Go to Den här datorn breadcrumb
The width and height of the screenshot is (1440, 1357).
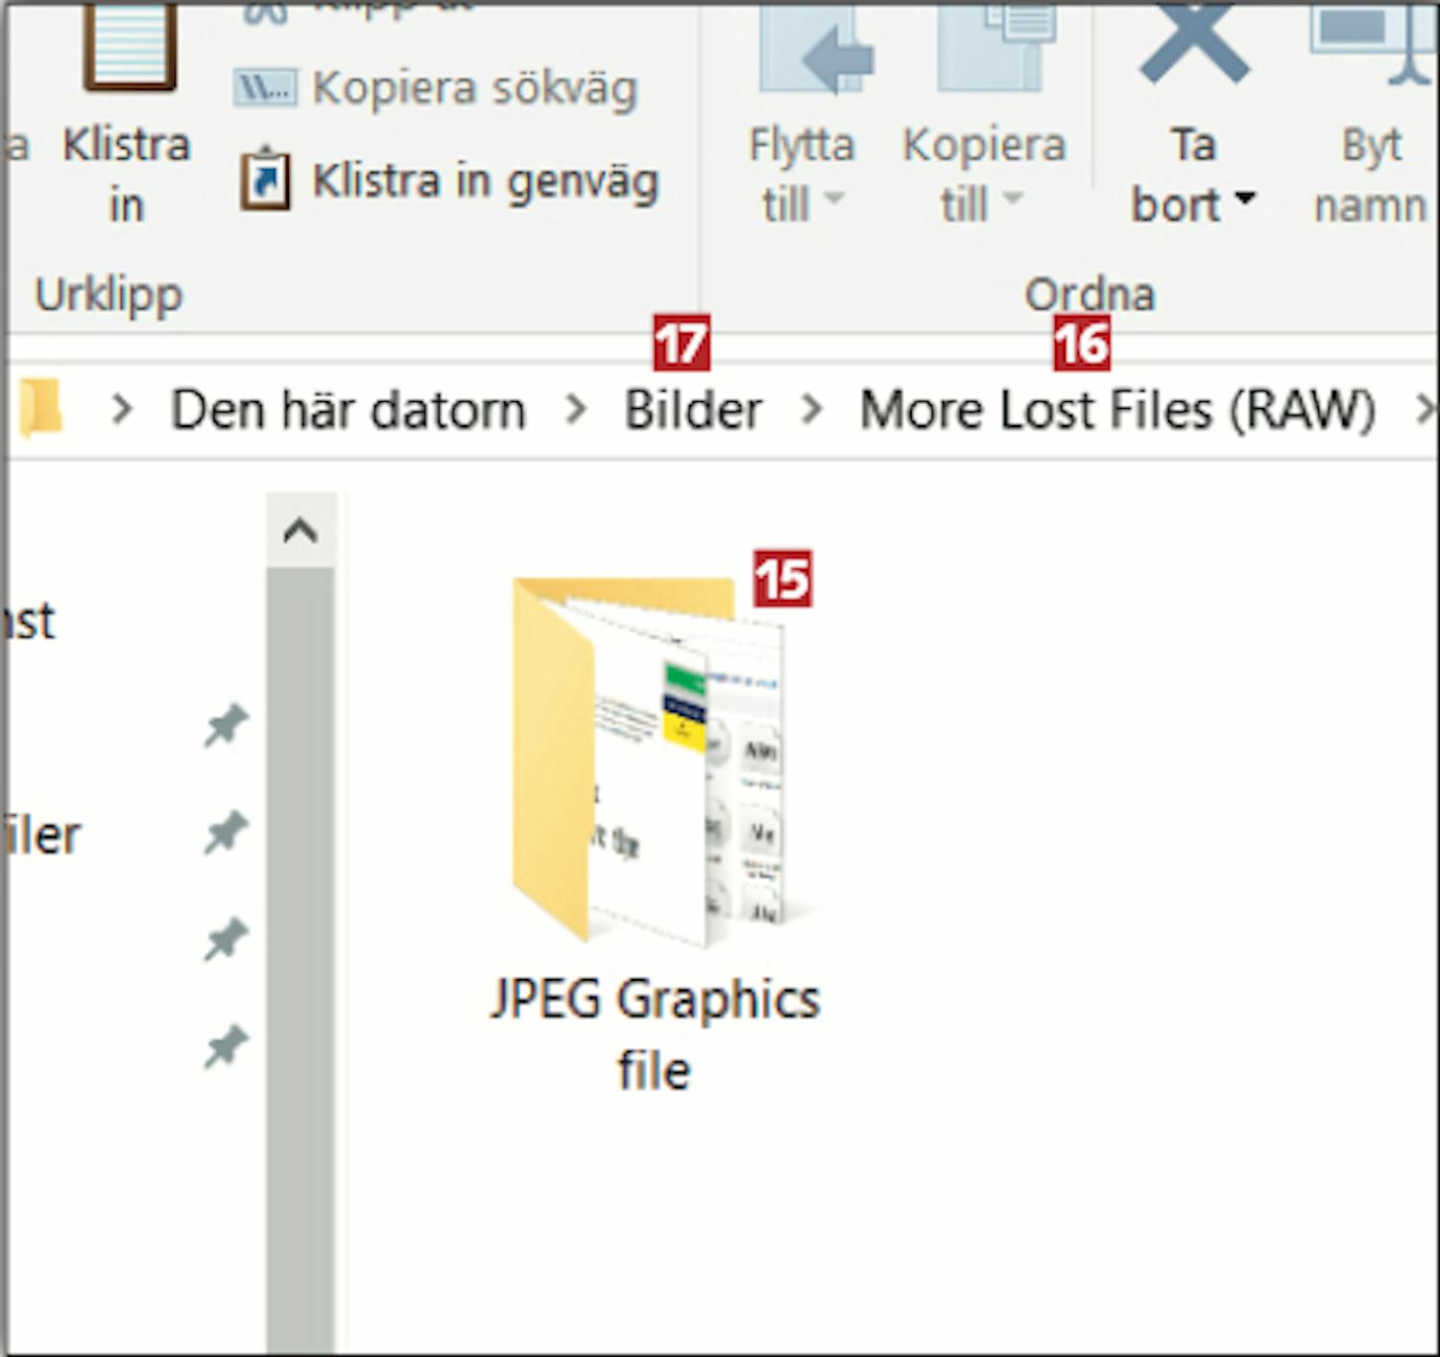(x=348, y=410)
